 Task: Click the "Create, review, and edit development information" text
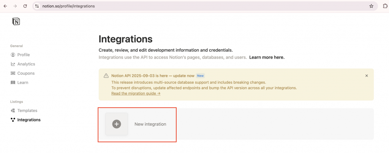166,50
